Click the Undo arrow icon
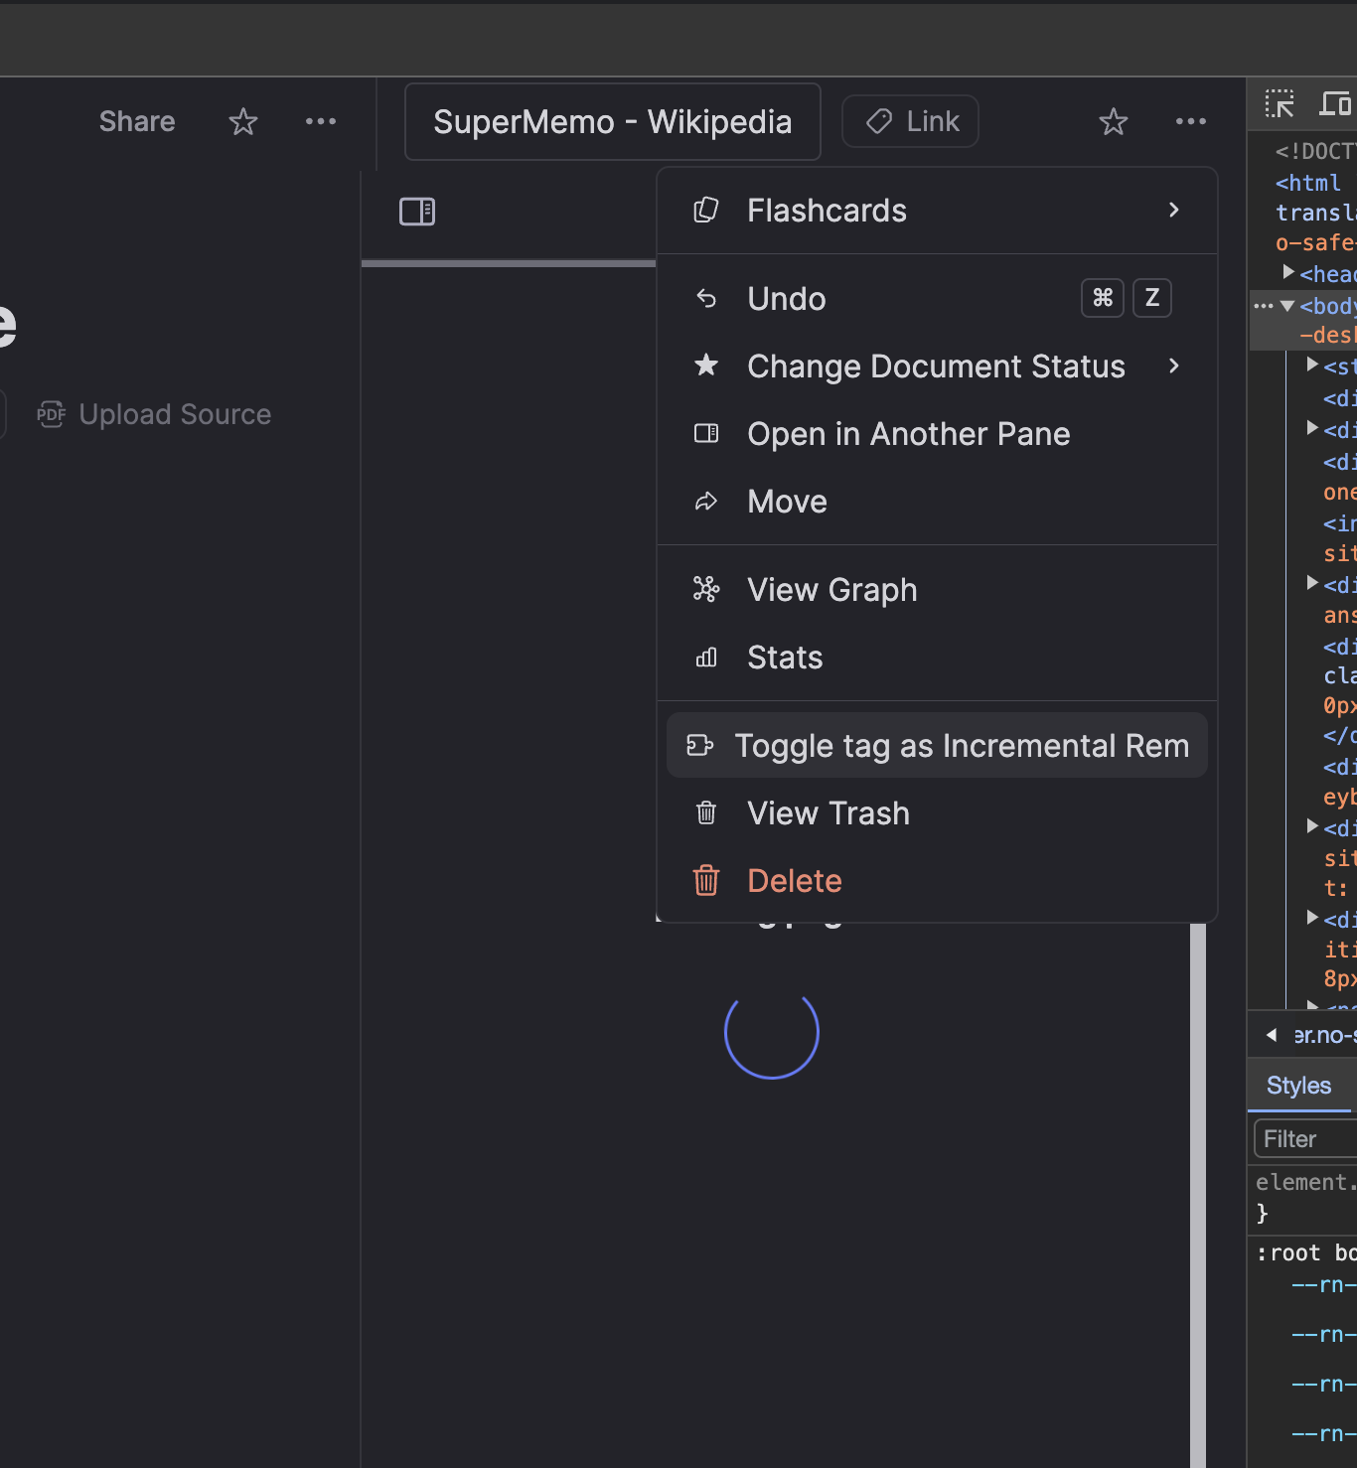 click(706, 298)
